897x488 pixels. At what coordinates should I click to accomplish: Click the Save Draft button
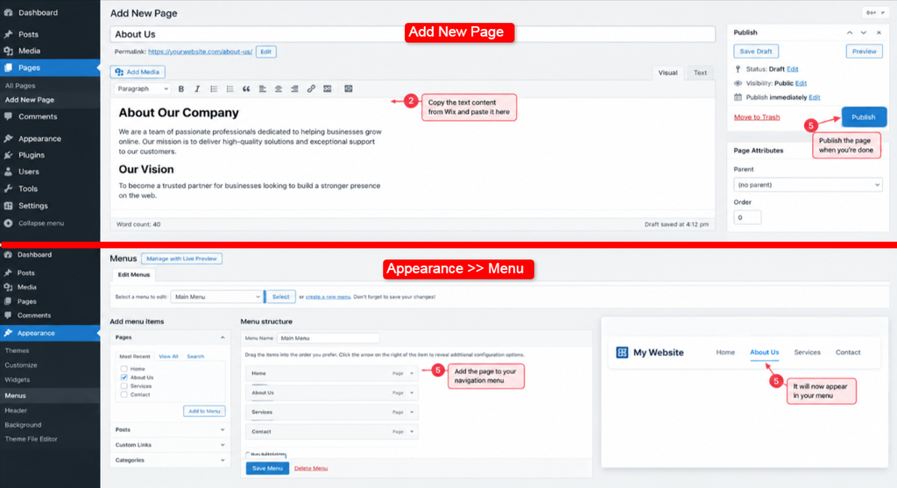(756, 51)
